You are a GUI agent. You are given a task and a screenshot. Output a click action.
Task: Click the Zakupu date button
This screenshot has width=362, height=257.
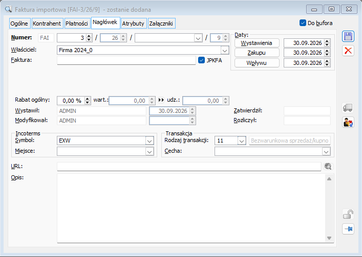pyautogui.click(x=257, y=53)
